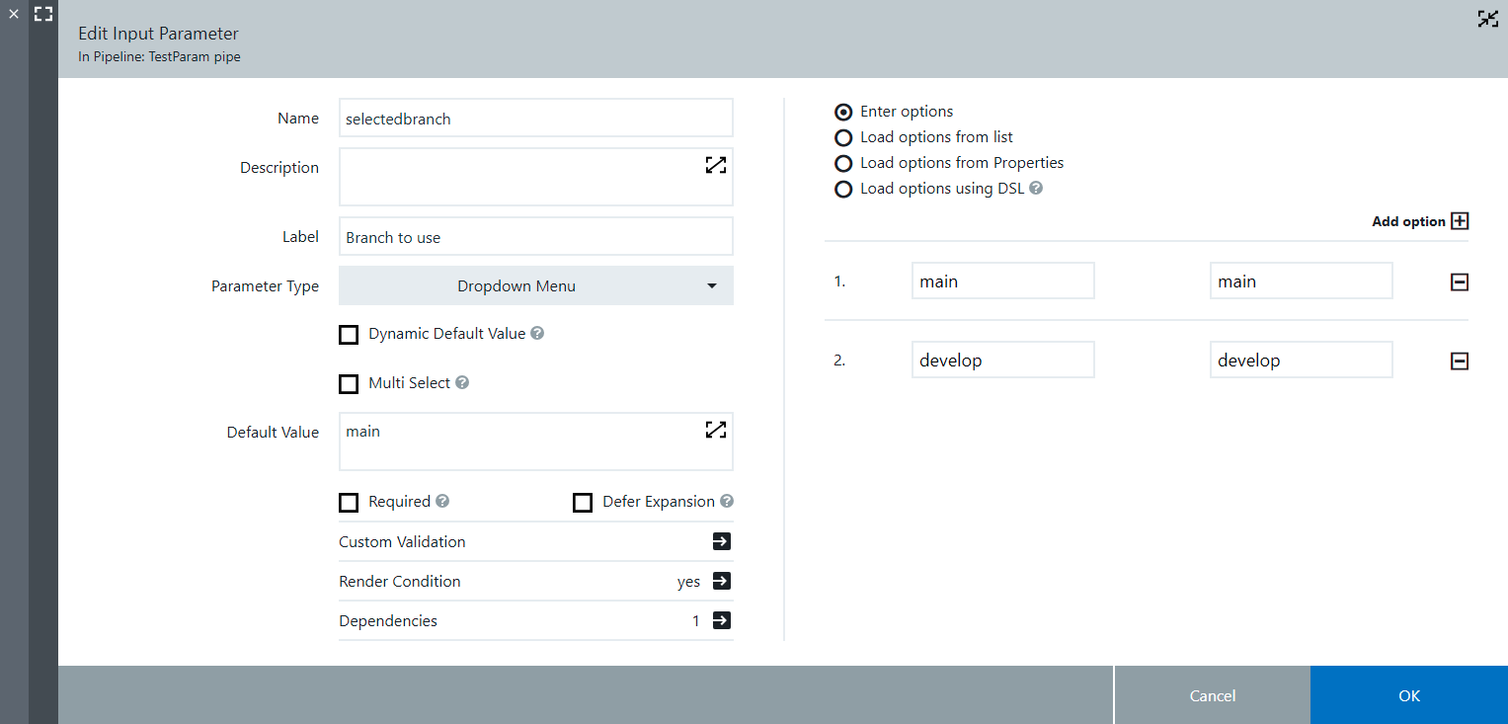The image size is (1508, 724).
Task: Expand the Dependencies section arrow
Action: click(x=721, y=620)
